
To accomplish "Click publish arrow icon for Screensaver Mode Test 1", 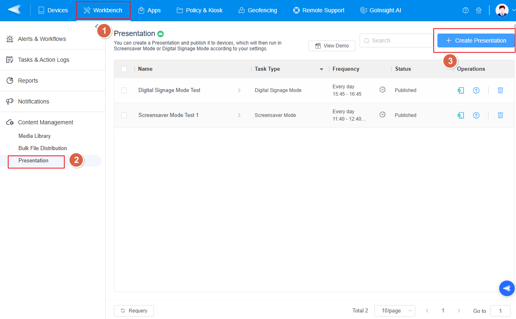I will point(476,115).
